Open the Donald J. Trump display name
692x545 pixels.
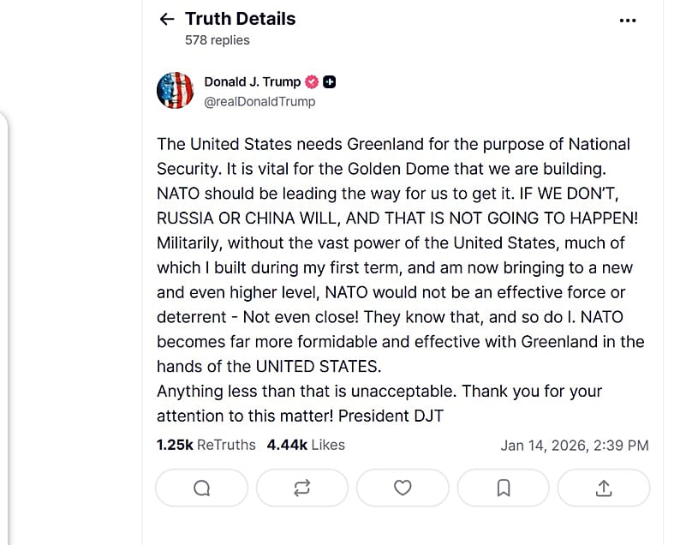coord(252,82)
